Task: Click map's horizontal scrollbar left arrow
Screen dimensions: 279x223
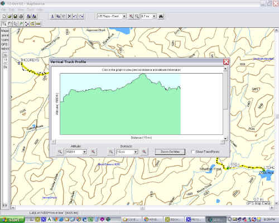Action: pyautogui.click(x=13, y=207)
